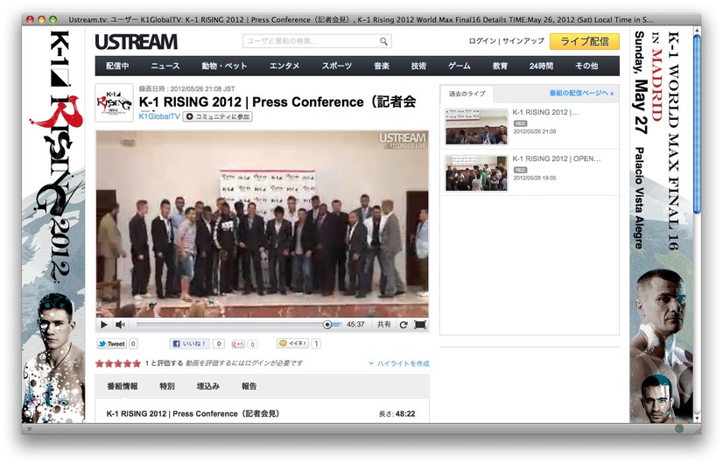Open the 報告 tab
The height and width of the screenshot is (464, 723).
point(249,386)
